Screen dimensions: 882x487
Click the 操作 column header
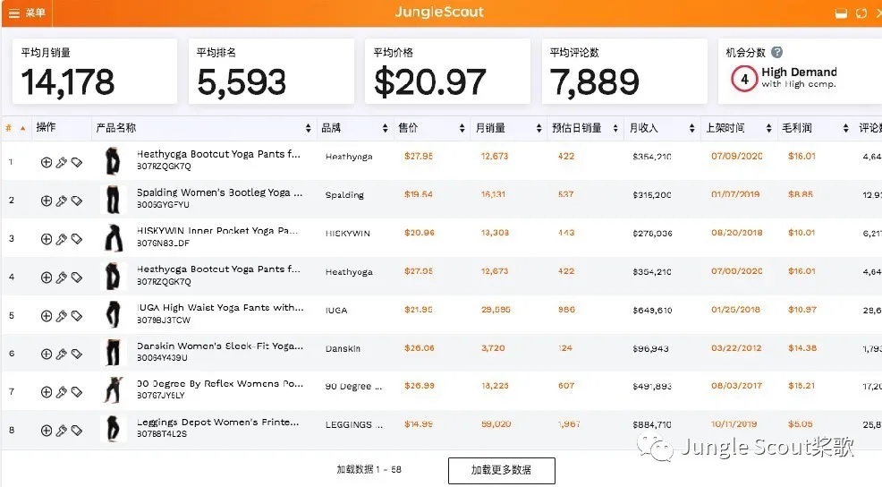click(47, 127)
